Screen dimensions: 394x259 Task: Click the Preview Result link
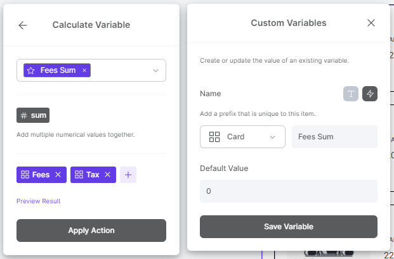[39, 201]
